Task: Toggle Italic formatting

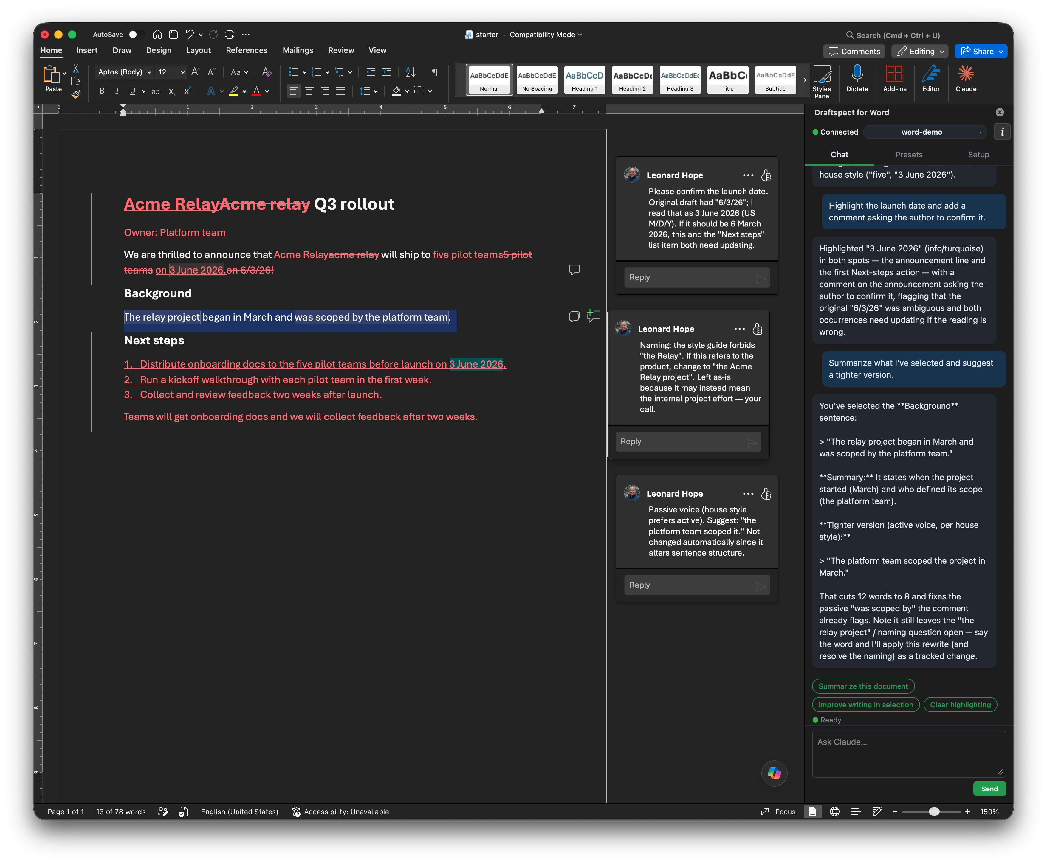Action: tap(117, 91)
